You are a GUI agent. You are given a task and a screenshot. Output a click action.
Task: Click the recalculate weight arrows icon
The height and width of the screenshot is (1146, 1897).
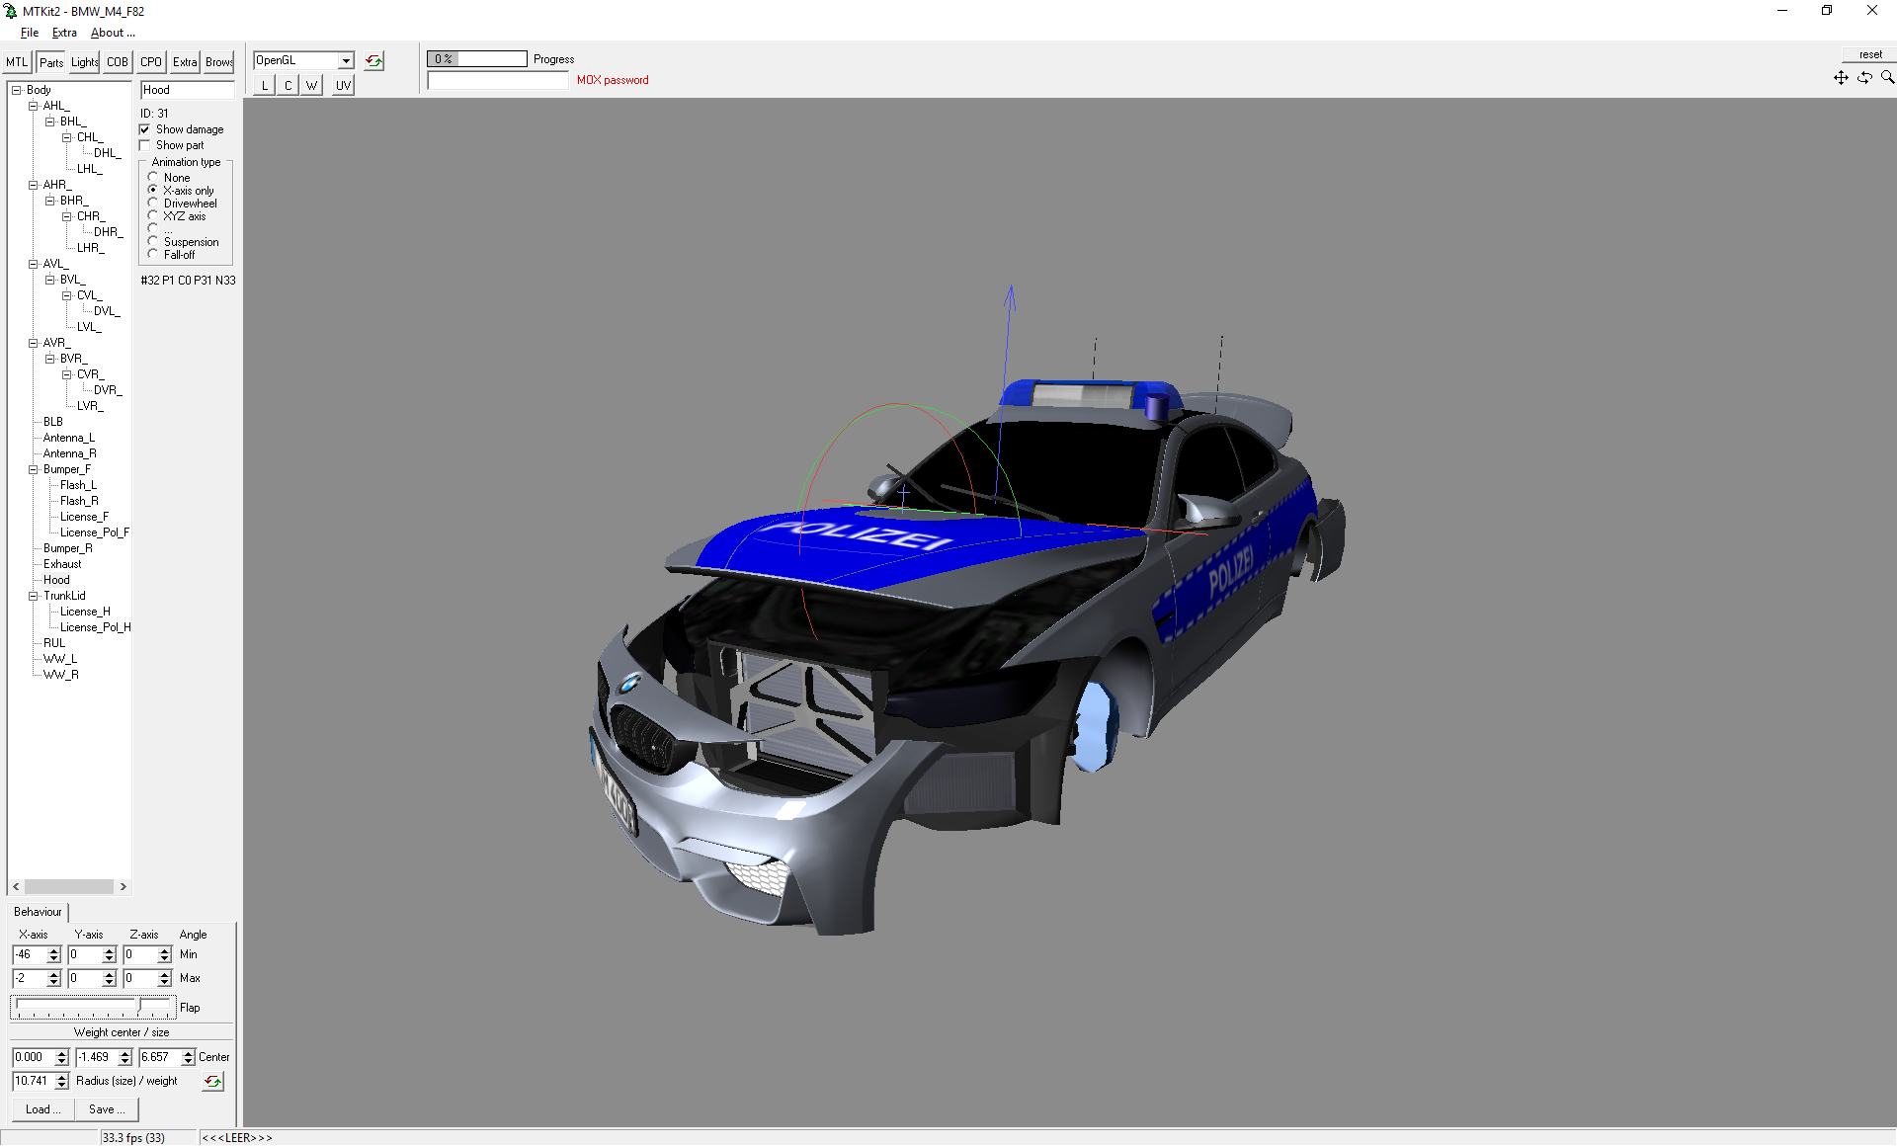pyautogui.click(x=212, y=1082)
